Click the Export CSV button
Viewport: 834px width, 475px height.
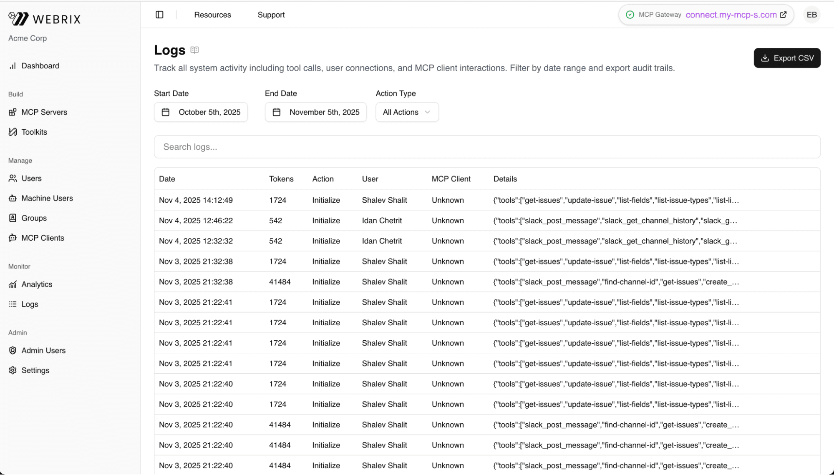786,58
